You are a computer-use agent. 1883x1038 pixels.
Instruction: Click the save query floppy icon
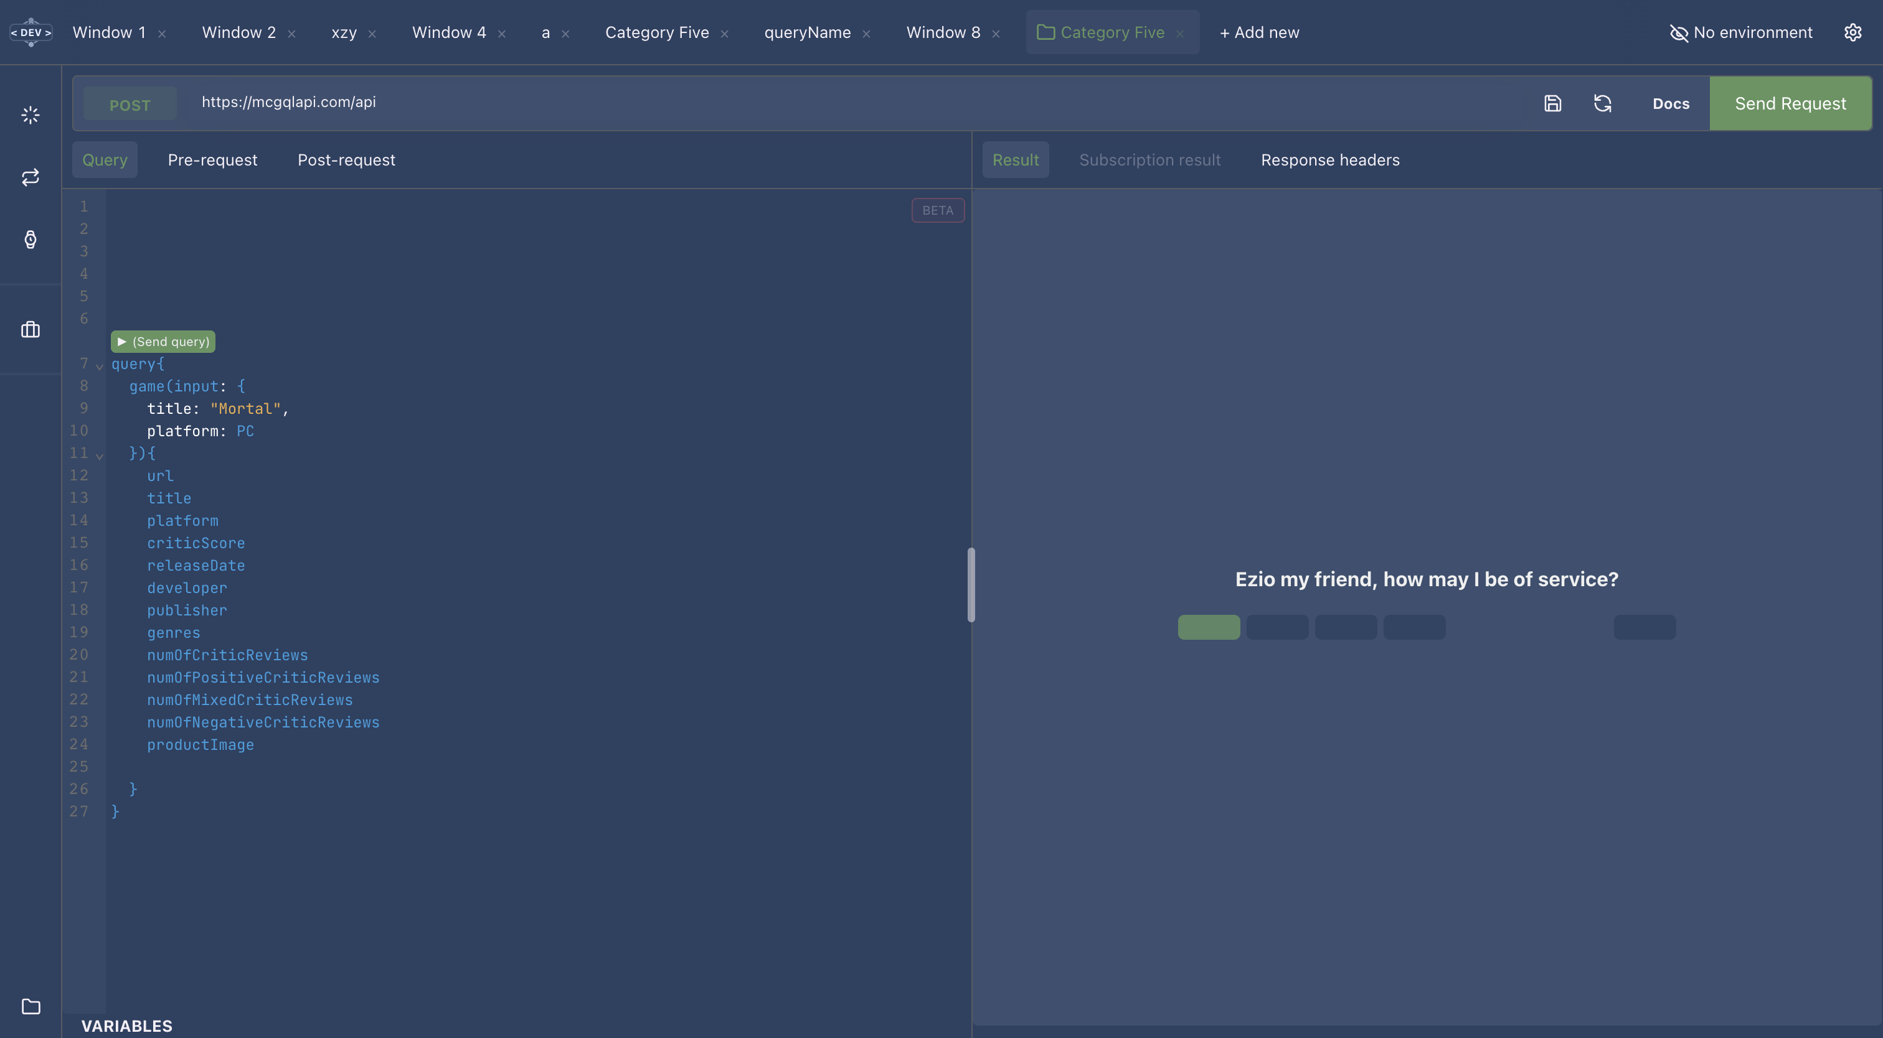pos(1552,104)
